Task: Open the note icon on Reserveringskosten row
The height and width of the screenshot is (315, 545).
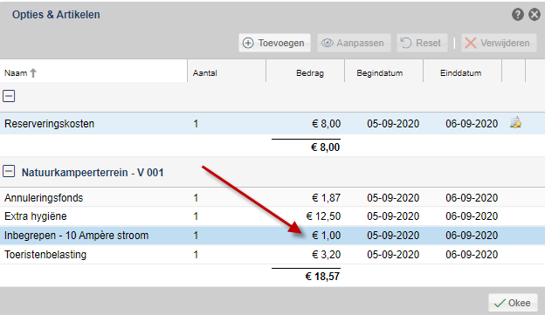Action: tap(515, 122)
